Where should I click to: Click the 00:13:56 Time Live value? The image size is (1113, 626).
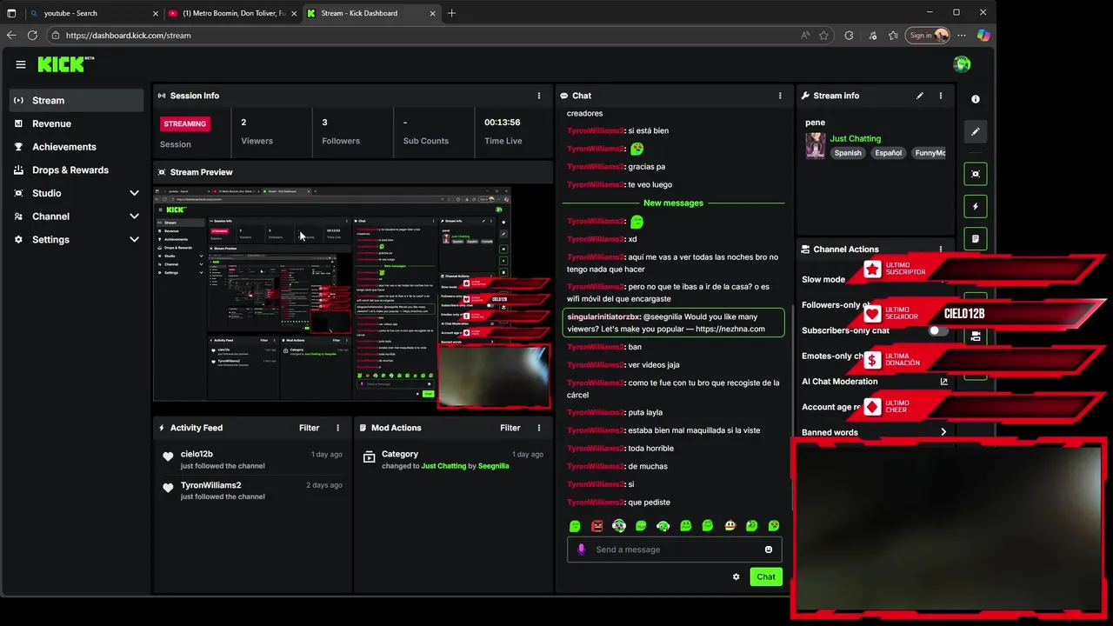pyautogui.click(x=503, y=123)
